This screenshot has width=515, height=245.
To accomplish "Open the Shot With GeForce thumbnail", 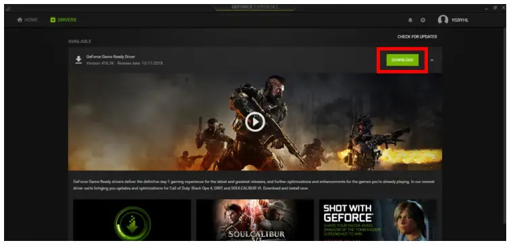I will (378, 220).
